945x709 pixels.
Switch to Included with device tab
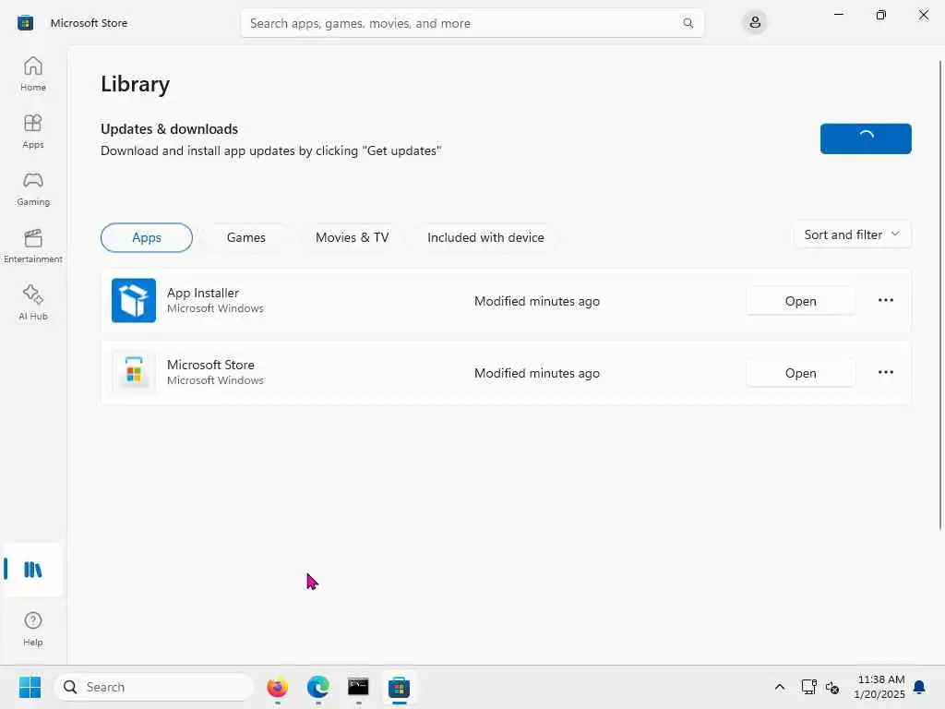[x=485, y=237]
